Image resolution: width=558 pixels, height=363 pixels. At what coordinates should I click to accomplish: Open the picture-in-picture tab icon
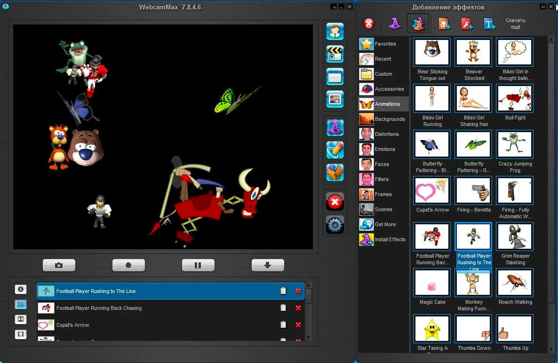21,319
